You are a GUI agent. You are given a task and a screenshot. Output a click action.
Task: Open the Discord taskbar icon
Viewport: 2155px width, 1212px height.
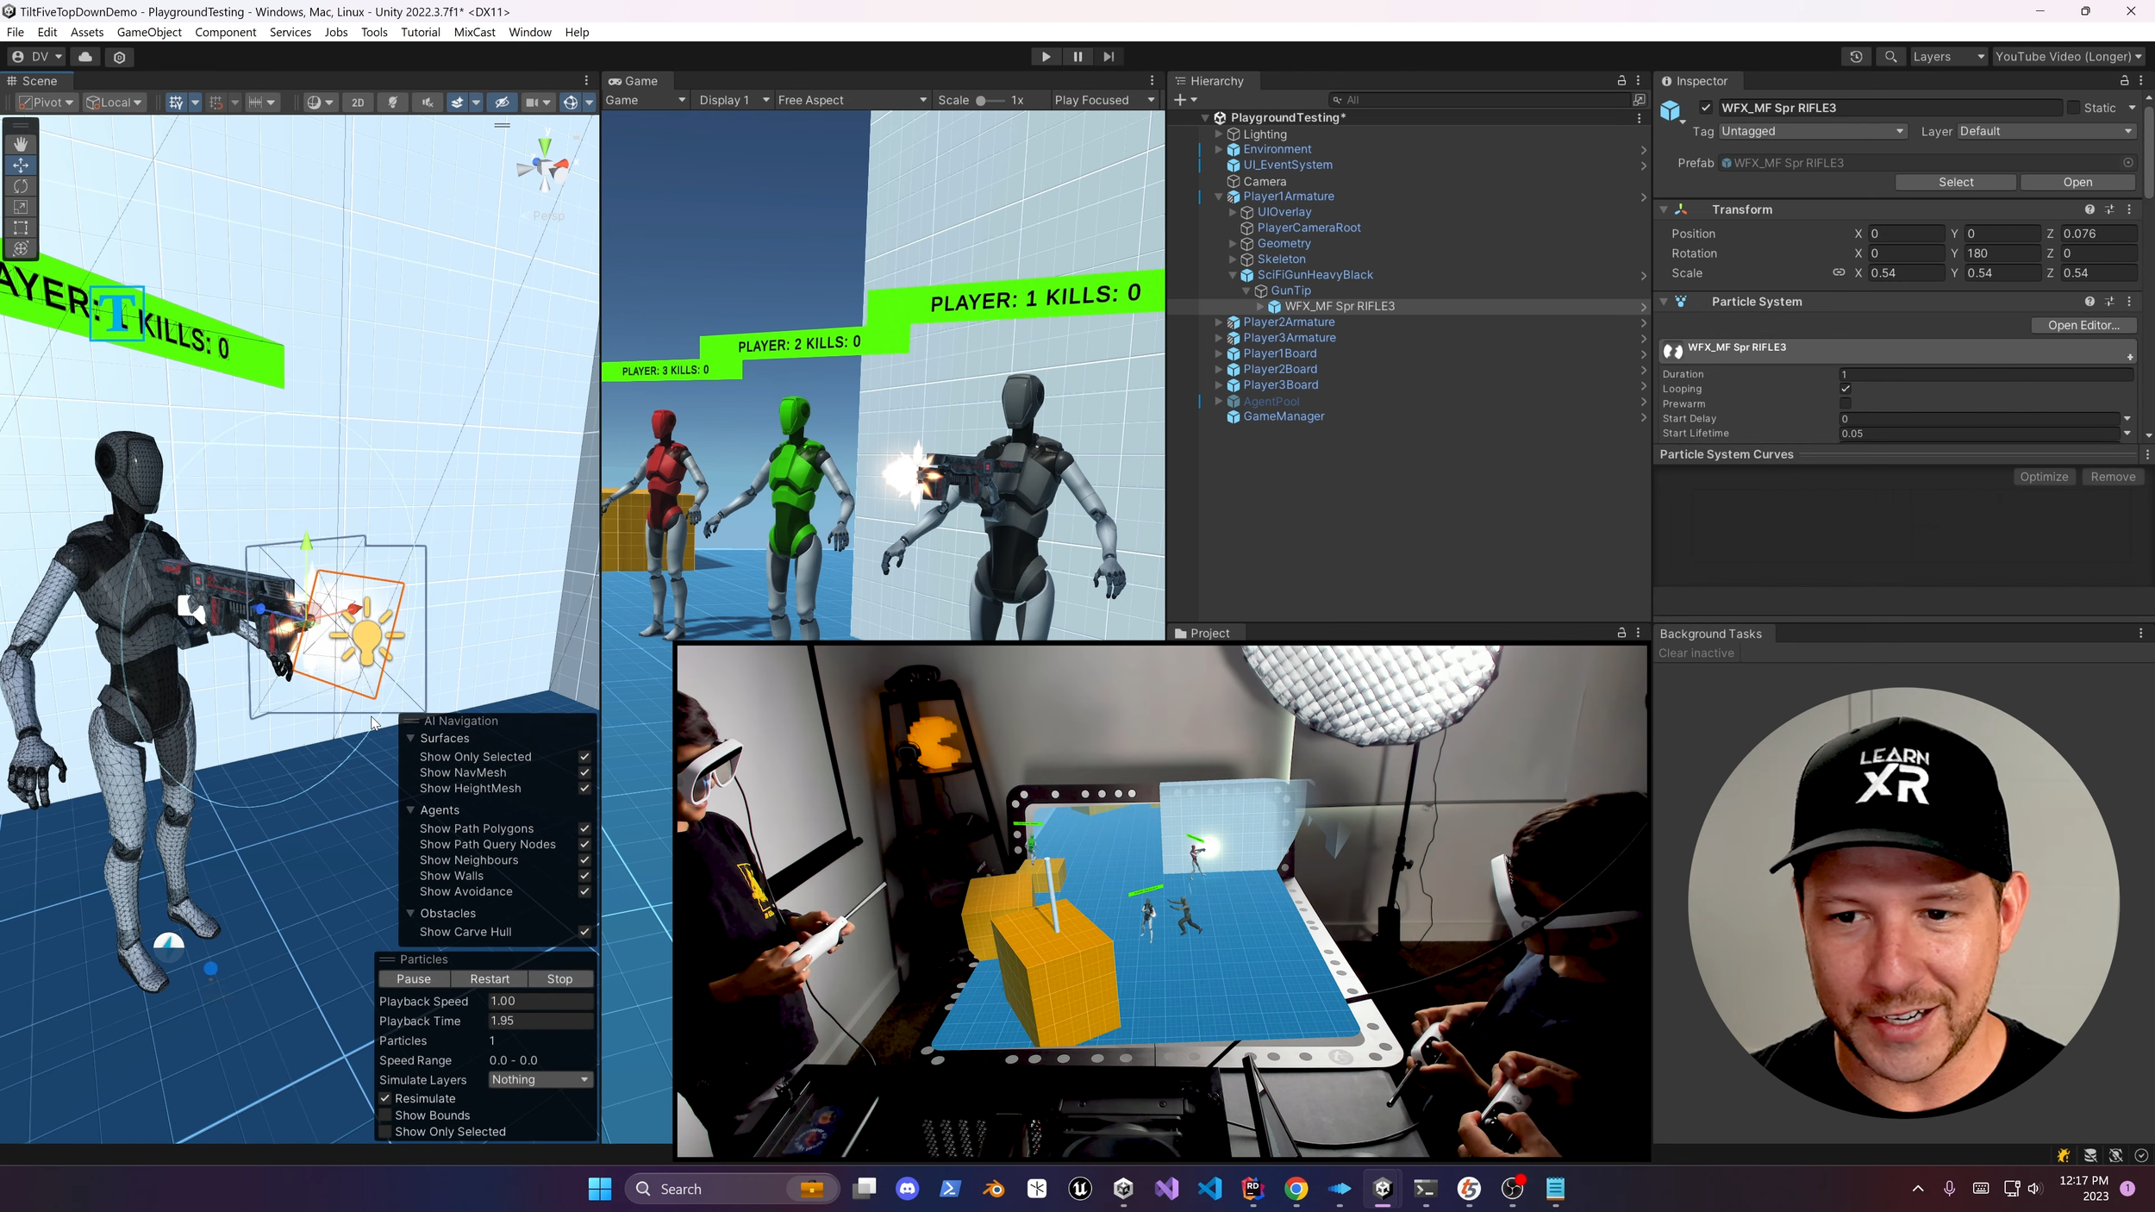coord(908,1190)
